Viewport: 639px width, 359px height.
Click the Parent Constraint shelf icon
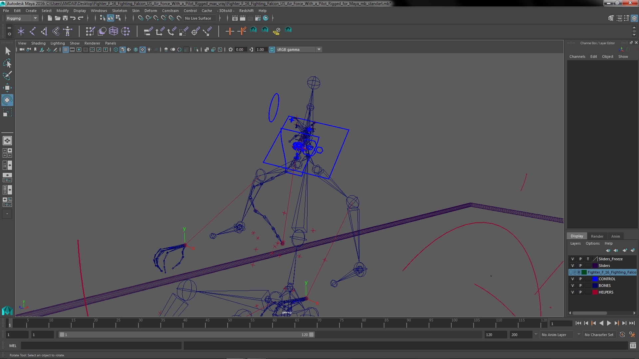(x=148, y=31)
